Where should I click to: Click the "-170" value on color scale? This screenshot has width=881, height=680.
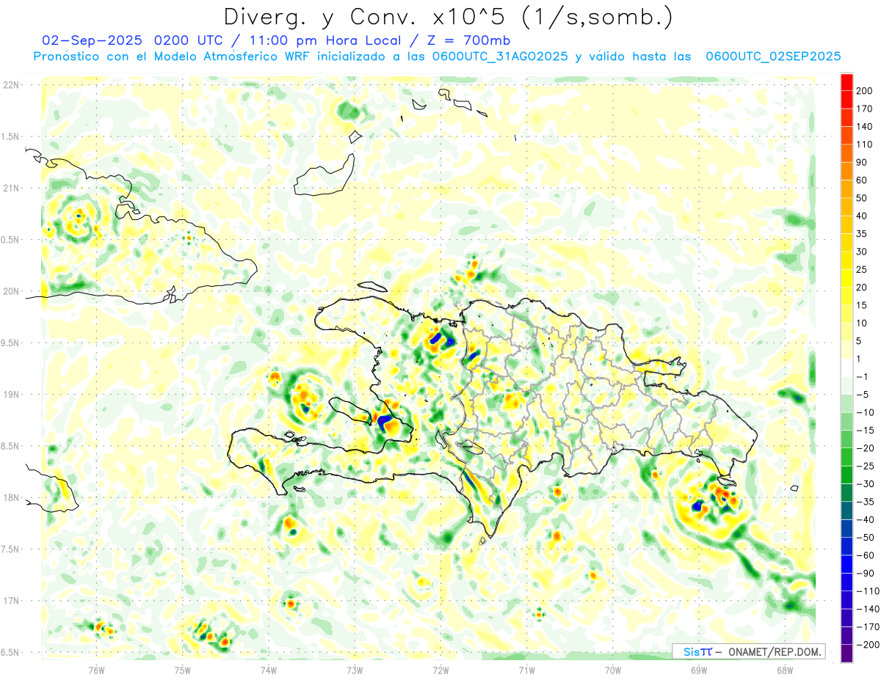coord(866,627)
